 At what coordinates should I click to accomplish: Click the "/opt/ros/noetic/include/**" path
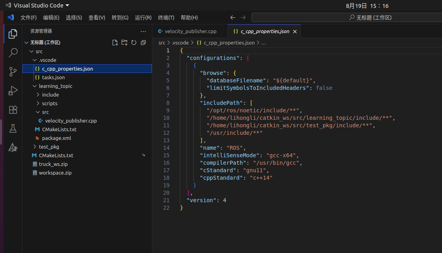pyautogui.click(x=253, y=110)
